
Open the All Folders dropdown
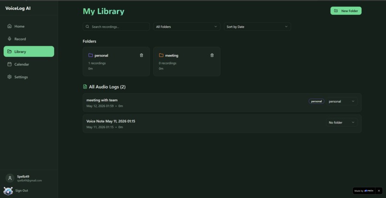[187, 27]
